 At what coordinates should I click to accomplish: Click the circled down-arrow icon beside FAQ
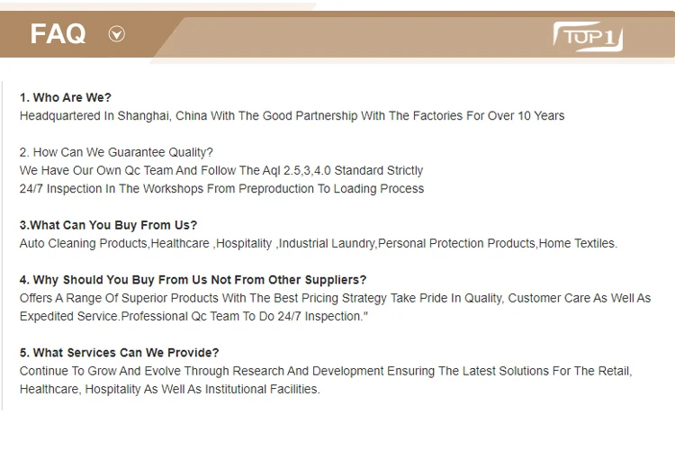[x=116, y=34]
